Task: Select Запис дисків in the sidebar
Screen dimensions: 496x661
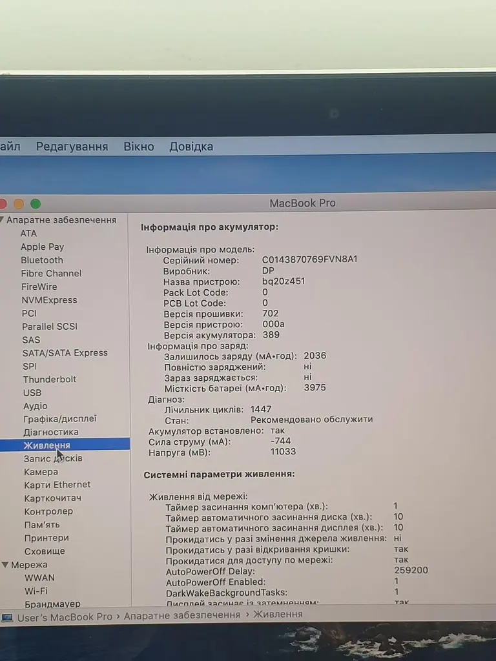Action: pyautogui.click(x=53, y=458)
